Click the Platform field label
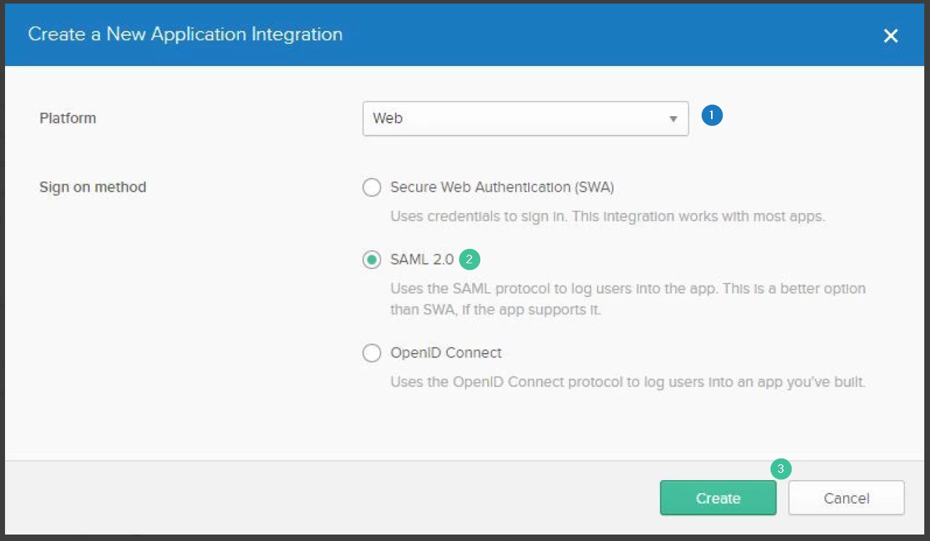Viewport: 930px width, 541px height. (67, 118)
